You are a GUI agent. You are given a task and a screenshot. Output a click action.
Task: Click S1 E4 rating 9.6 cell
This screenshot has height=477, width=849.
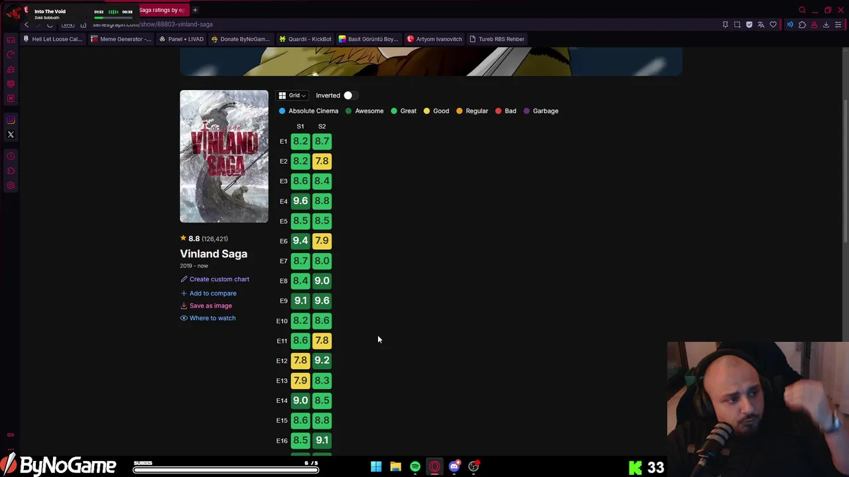click(x=300, y=201)
